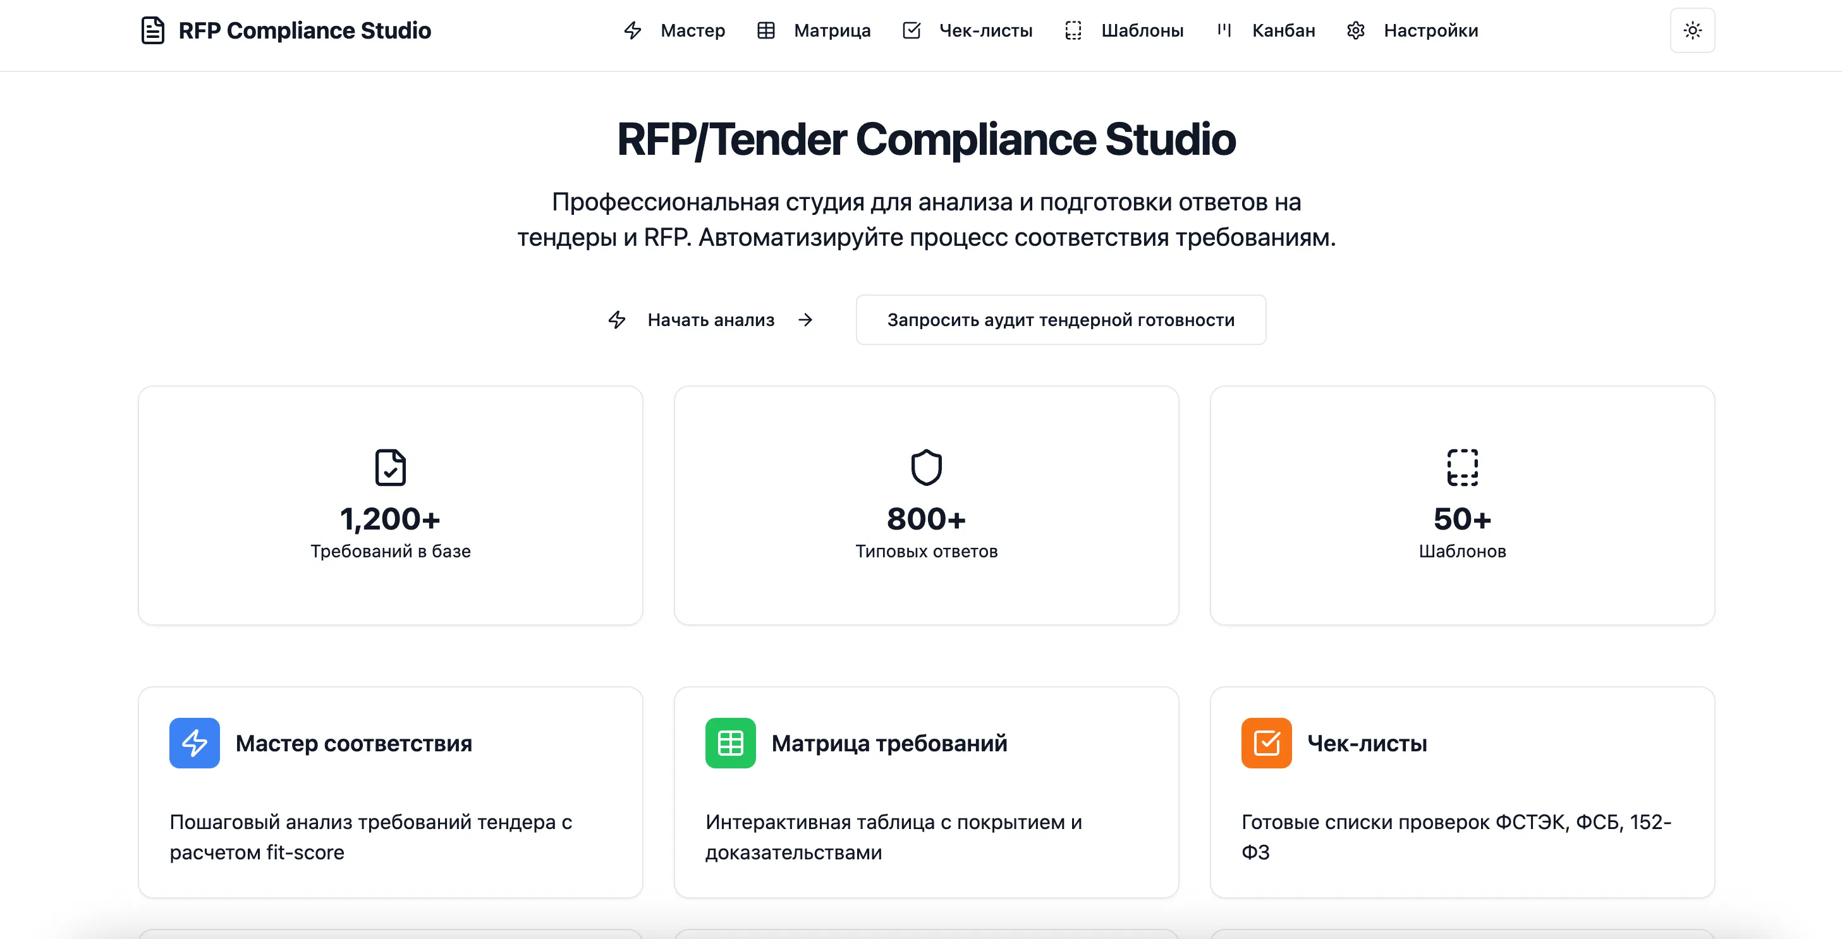
Task: Open Шаблоны via the dashed-frame icon
Action: coord(1073,31)
